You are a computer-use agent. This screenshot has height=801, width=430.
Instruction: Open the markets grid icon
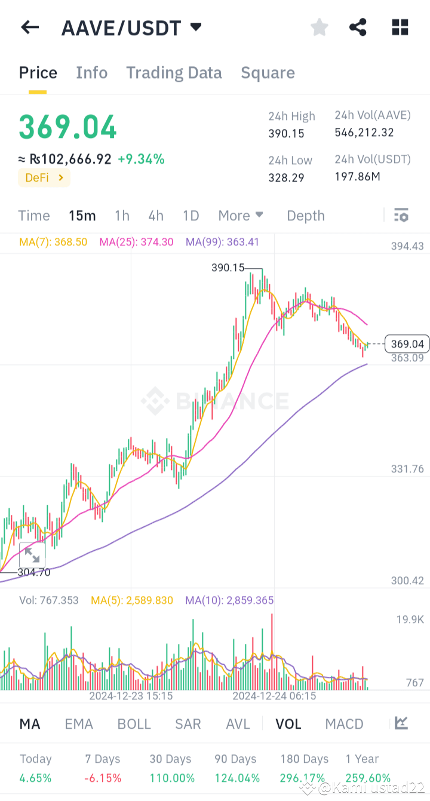pyautogui.click(x=400, y=27)
